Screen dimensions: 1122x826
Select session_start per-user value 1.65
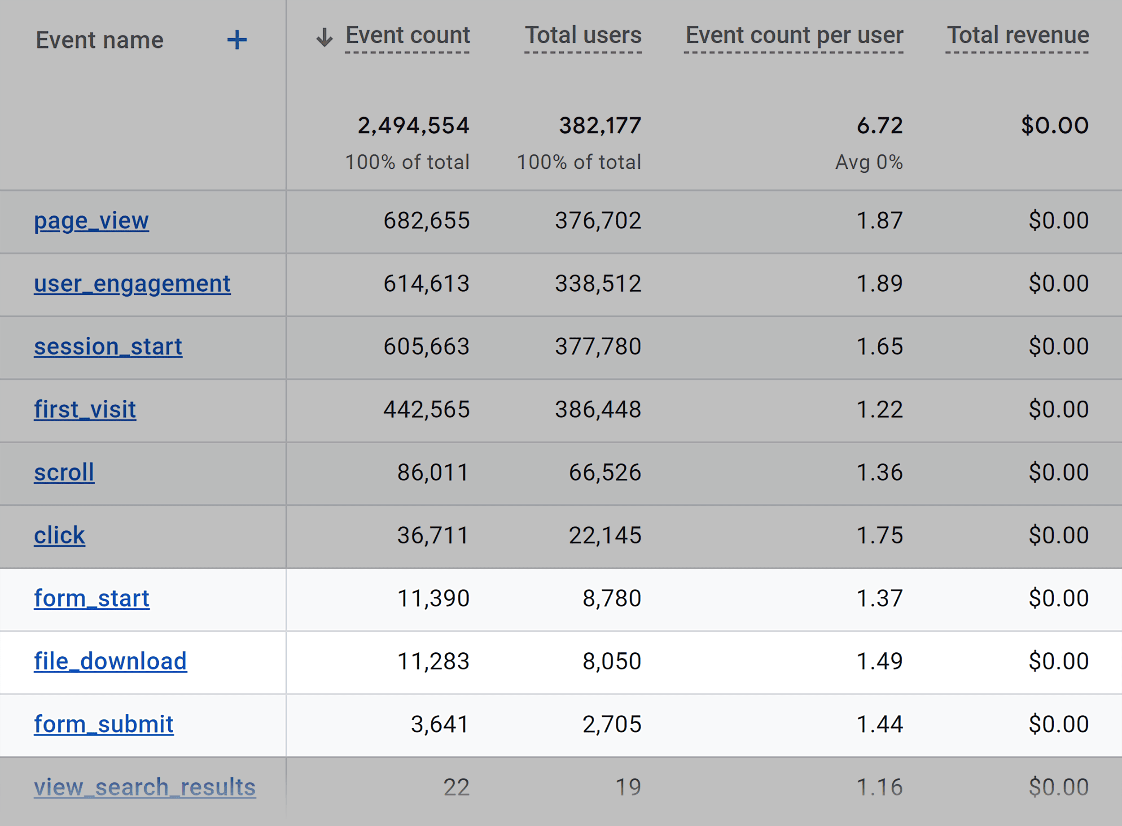point(880,346)
